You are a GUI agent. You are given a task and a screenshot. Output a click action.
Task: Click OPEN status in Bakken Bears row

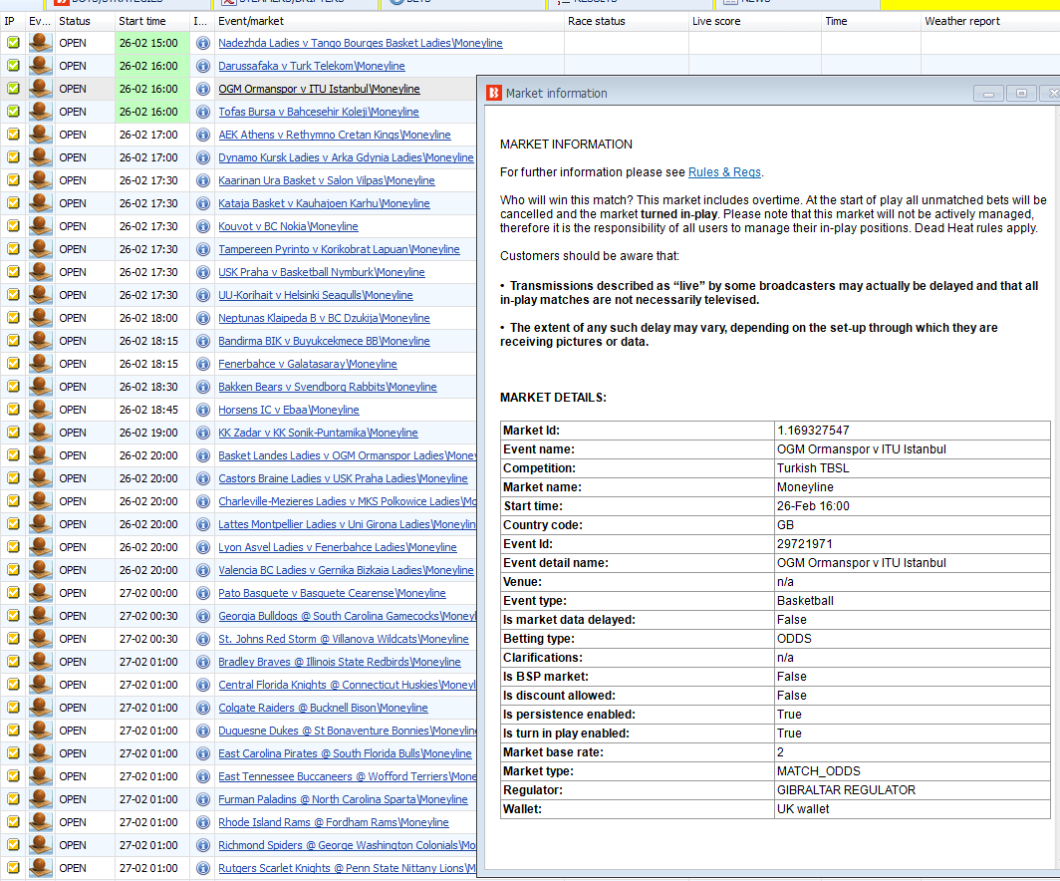pyautogui.click(x=73, y=387)
